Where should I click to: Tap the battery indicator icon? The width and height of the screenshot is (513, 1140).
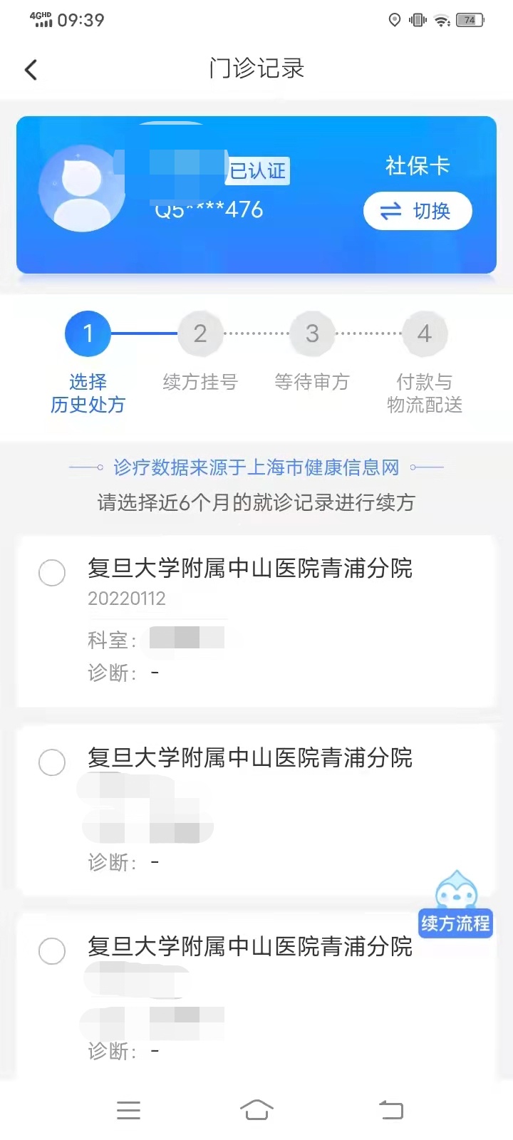[x=470, y=20]
